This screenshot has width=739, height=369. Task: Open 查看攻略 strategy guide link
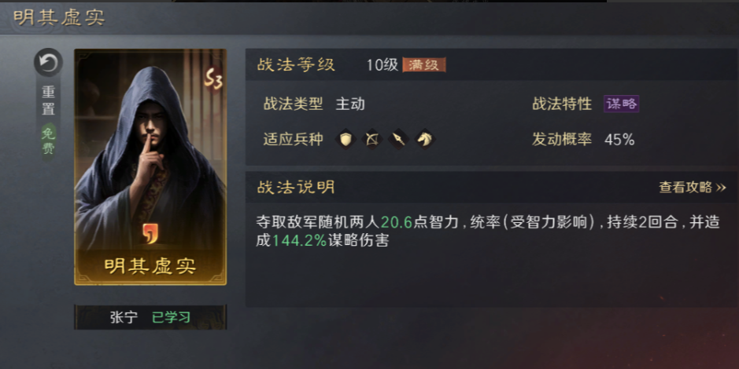[685, 187]
